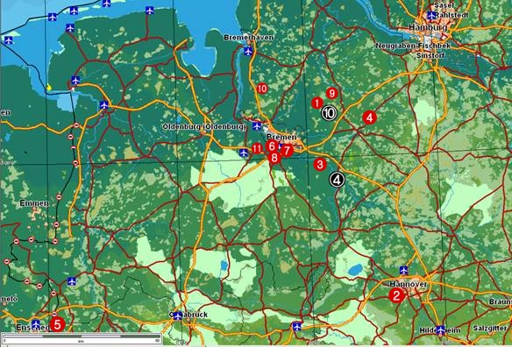This screenshot has width=512, height=347.
Task: Click red marker 2 near Hannover
Action: (x=396, y=295)
